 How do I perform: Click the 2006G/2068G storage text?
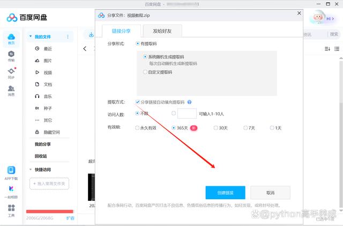pyautogui.click(x=40, y=218)
